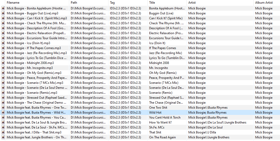Click the title cell 'Wild Hot'
Viewport: 280px width, 141px height.
point(155,113)
